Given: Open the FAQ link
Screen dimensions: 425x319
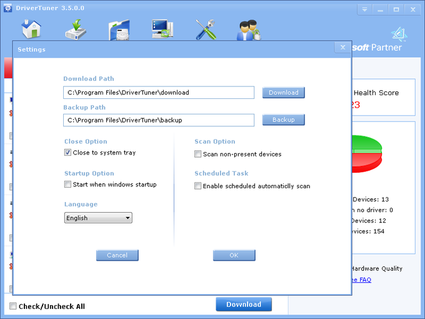Looking at the screenshot, I should (361, 280).
